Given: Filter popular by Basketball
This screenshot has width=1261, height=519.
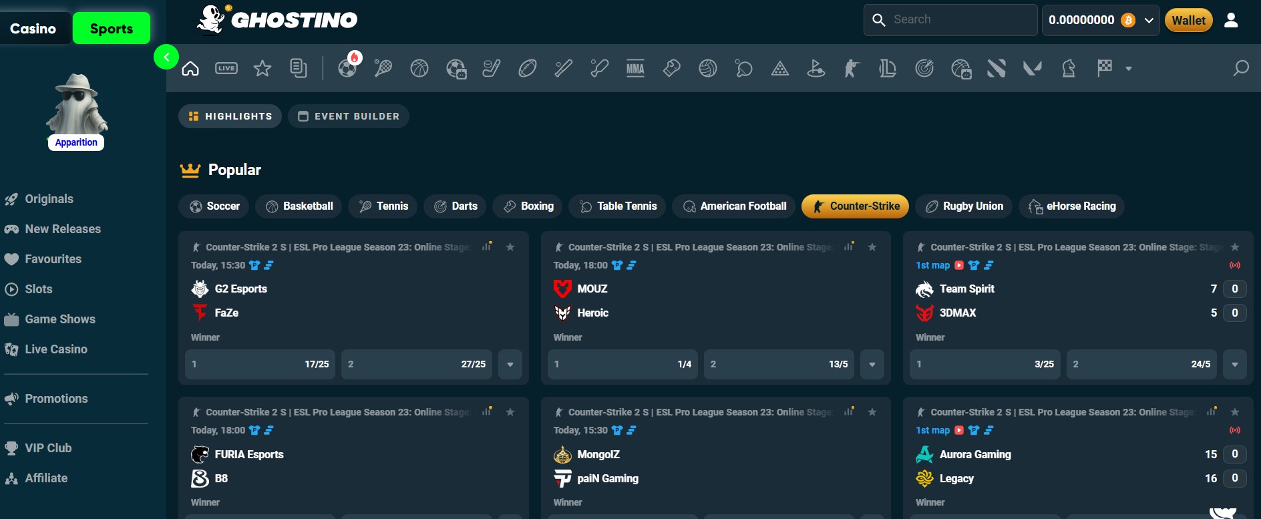Looking at the screenshot, I should click(x=299, y=206).
